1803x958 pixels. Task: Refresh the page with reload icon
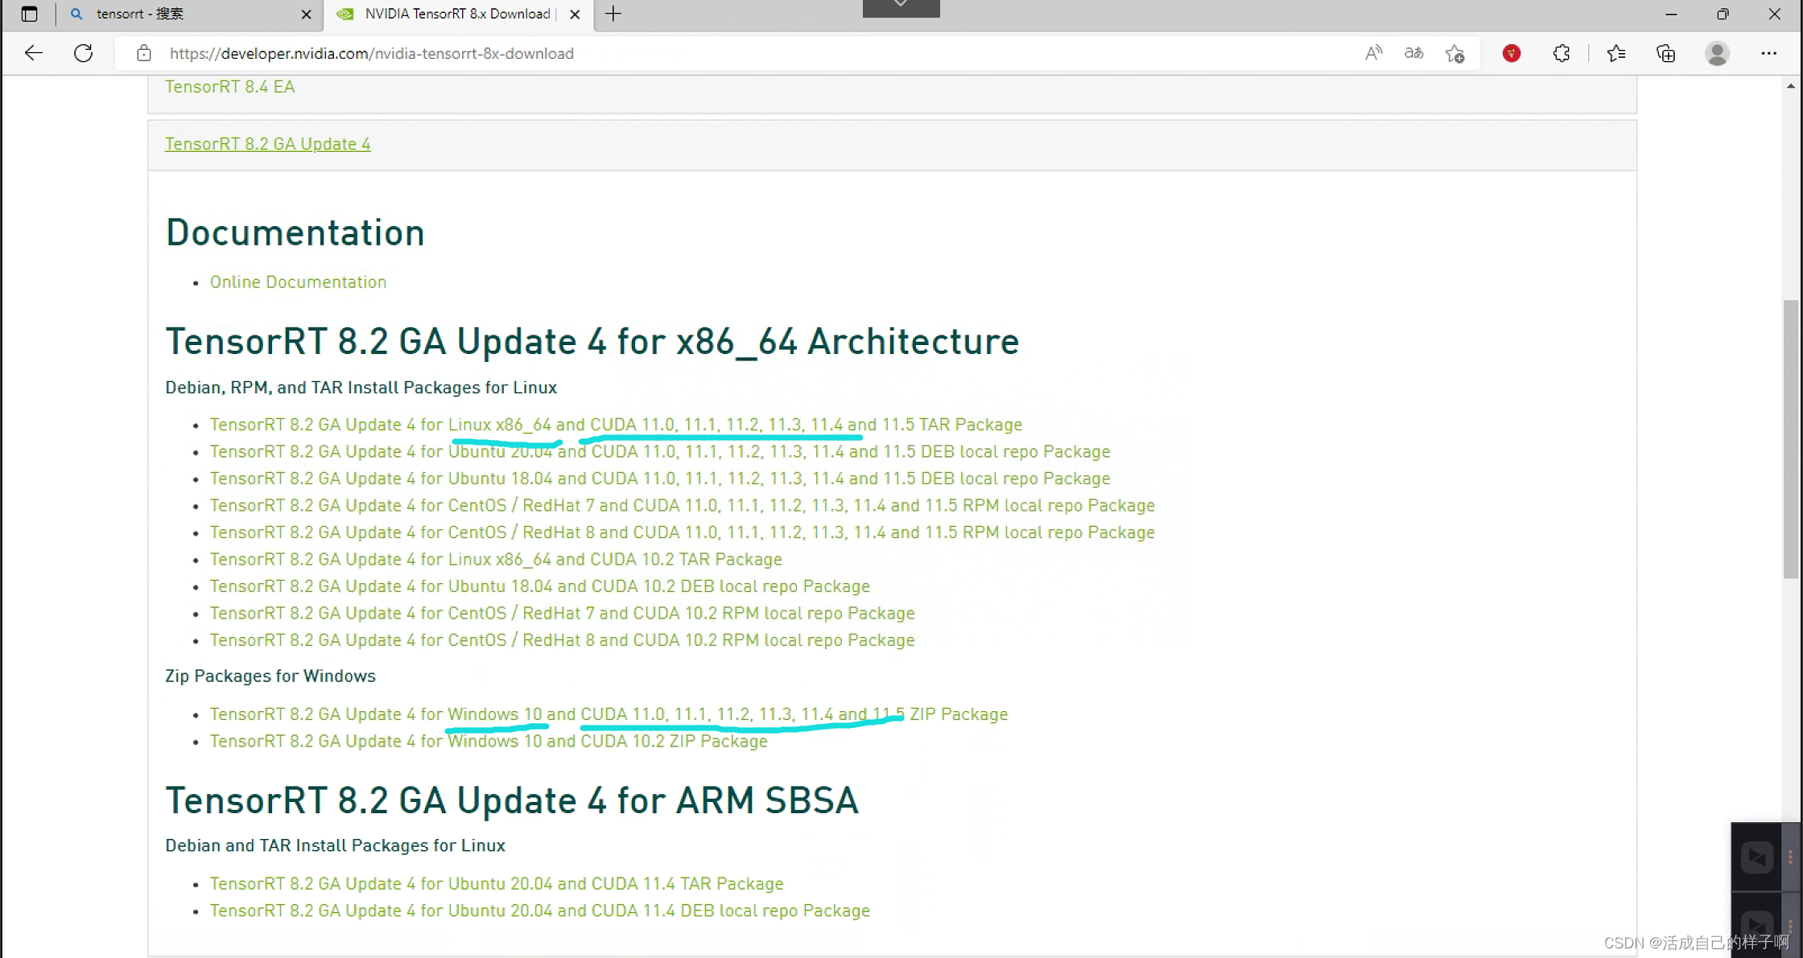point(83,53)
